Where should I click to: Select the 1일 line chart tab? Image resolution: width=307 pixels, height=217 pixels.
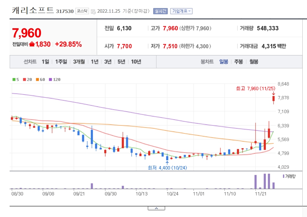(x=45, y=62)
